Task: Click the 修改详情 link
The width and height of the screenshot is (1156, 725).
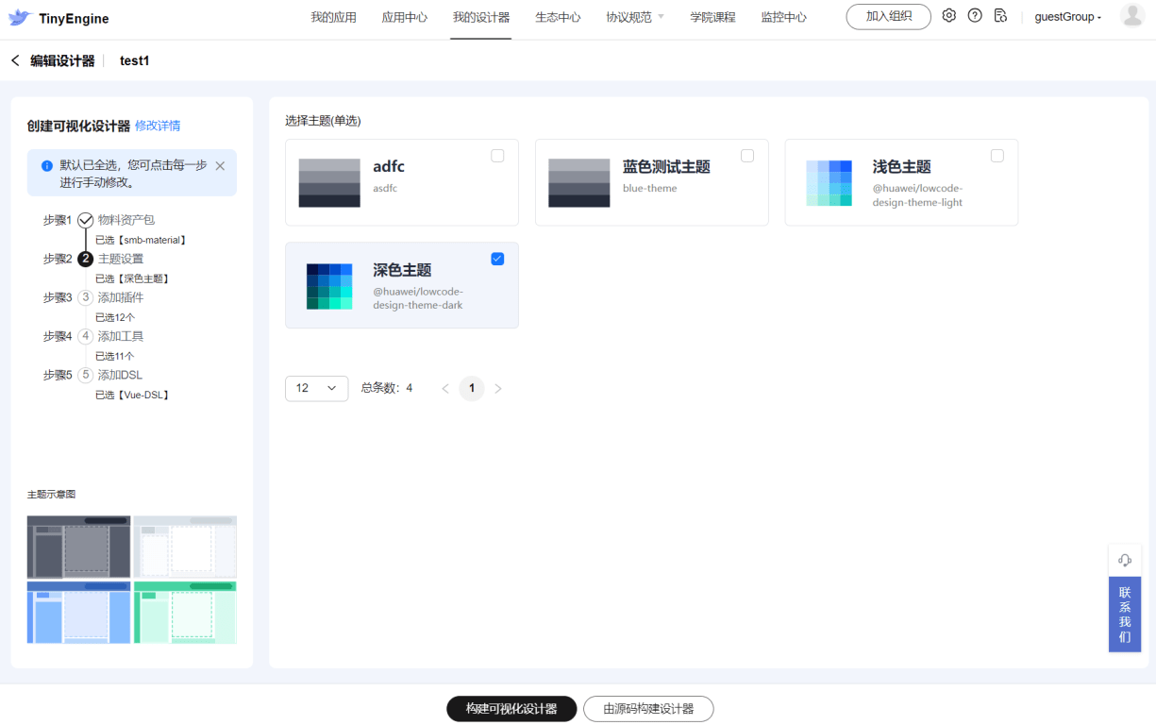Action: 158,126
